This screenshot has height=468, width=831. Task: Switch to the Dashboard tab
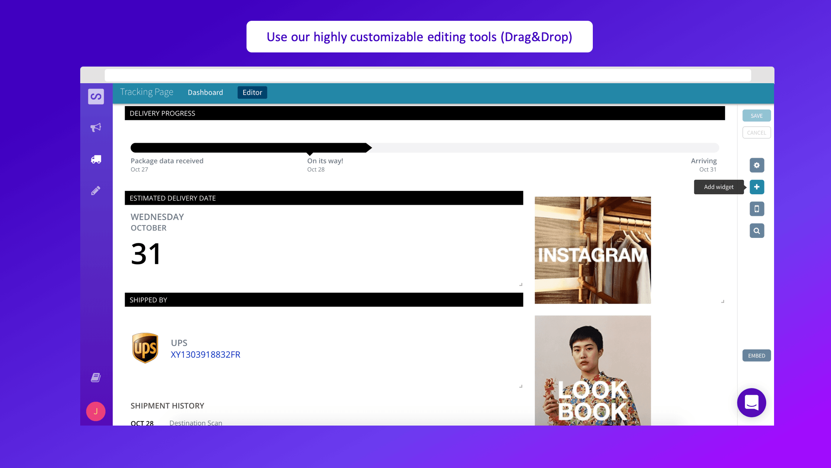[x=205, y=92]
